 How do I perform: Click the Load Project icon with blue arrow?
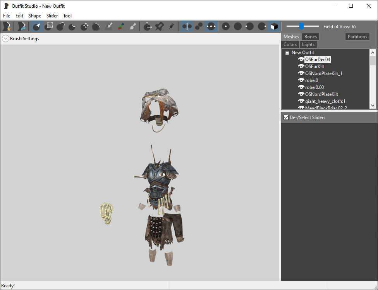(22, 26)
